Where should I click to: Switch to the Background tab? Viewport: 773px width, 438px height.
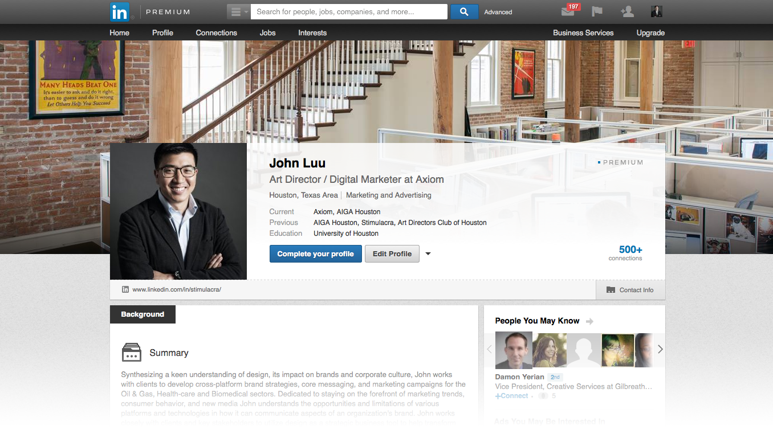pos(143,314)
